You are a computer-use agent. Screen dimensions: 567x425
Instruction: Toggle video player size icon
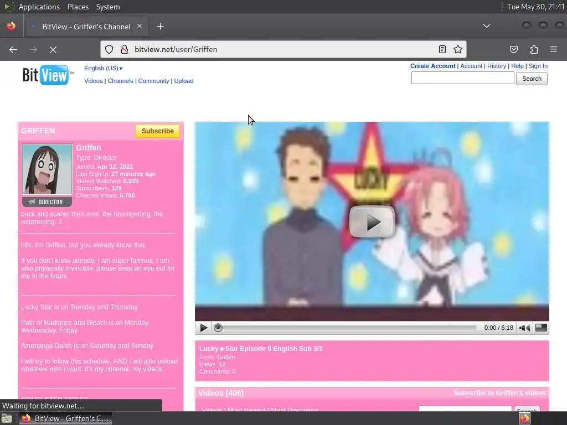pos(541,328)
